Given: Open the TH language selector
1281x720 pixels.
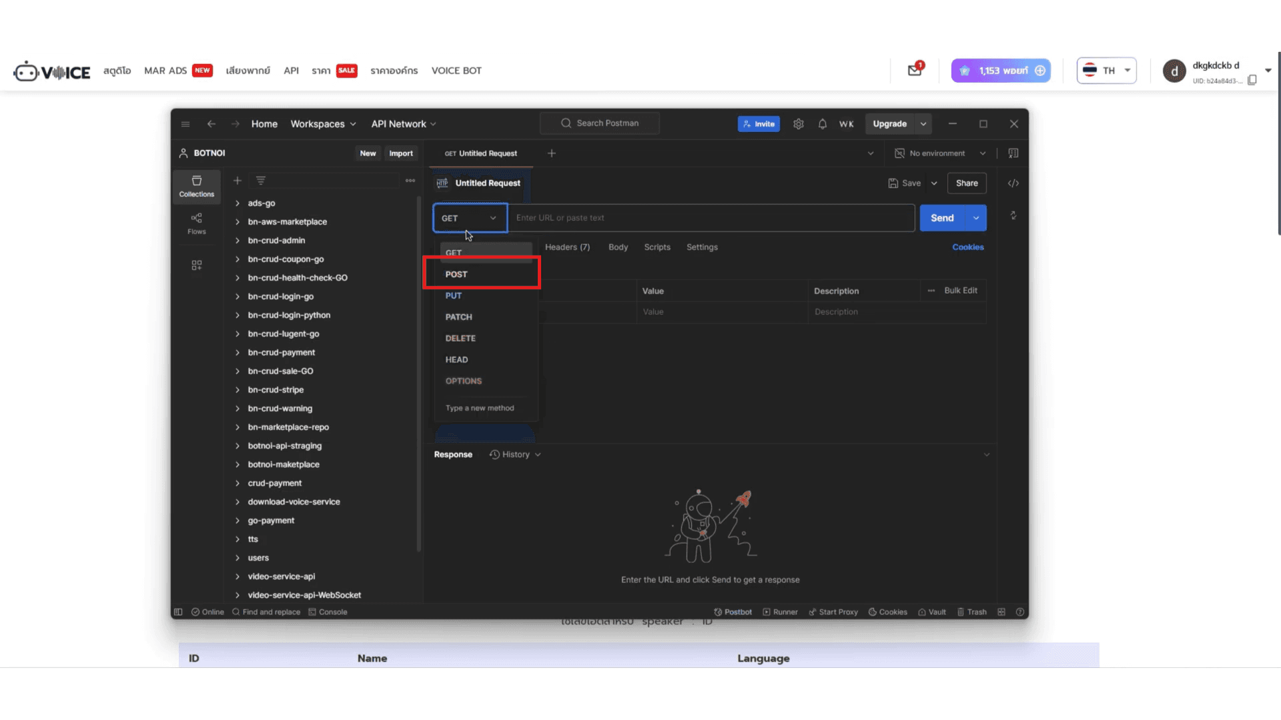Looking at the screenshot, I should click(1106, 71).
